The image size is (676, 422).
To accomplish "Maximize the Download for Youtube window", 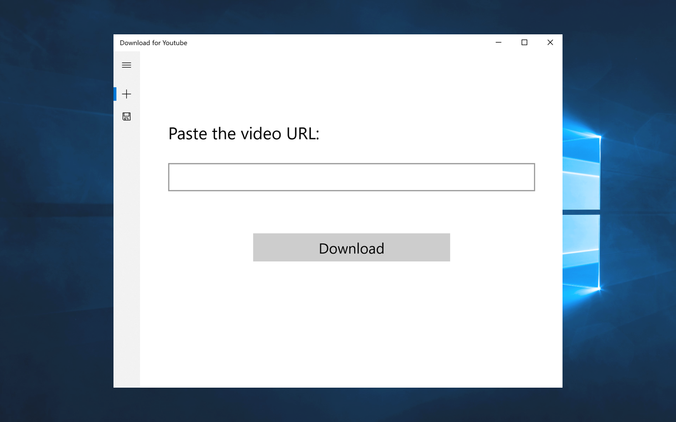I will [x=524, y=43].
